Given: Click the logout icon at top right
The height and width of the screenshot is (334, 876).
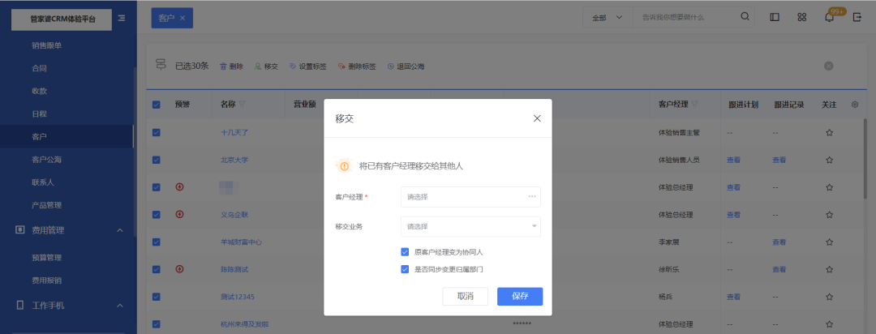Looking at the screenshot, I should click(857, 17).
